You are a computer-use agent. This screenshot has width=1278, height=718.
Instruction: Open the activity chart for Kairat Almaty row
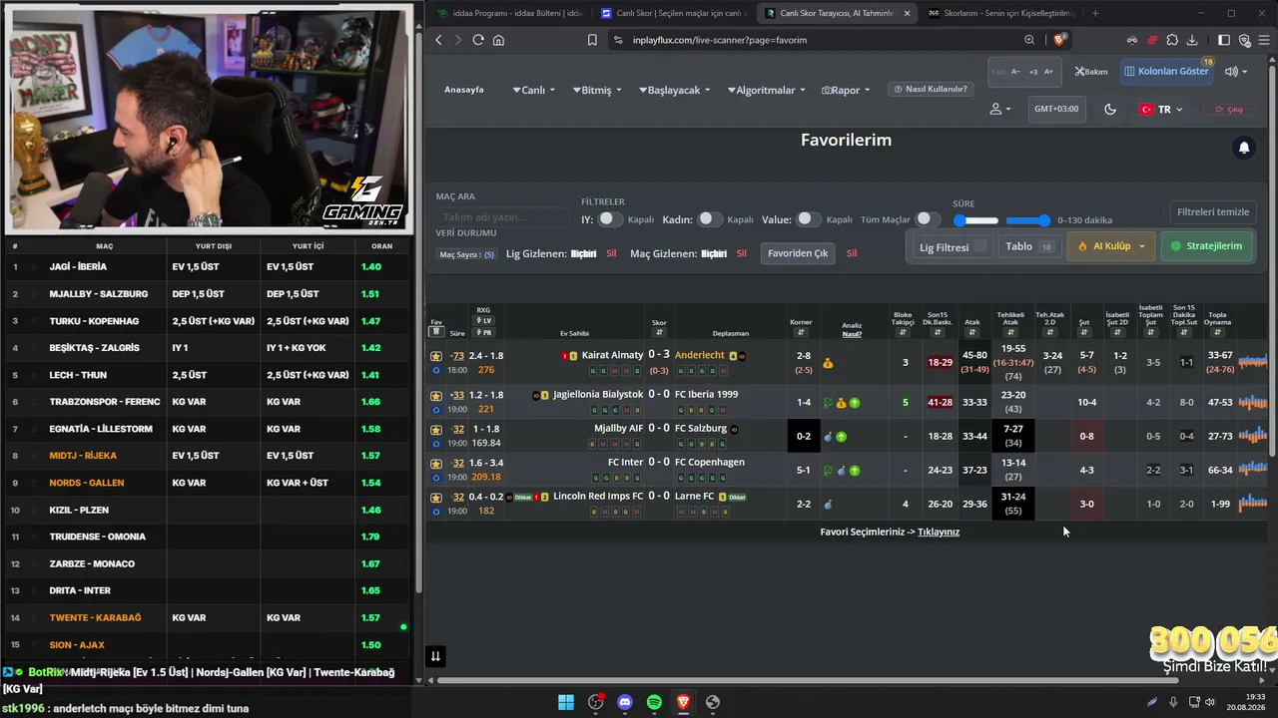(1252, 361)
